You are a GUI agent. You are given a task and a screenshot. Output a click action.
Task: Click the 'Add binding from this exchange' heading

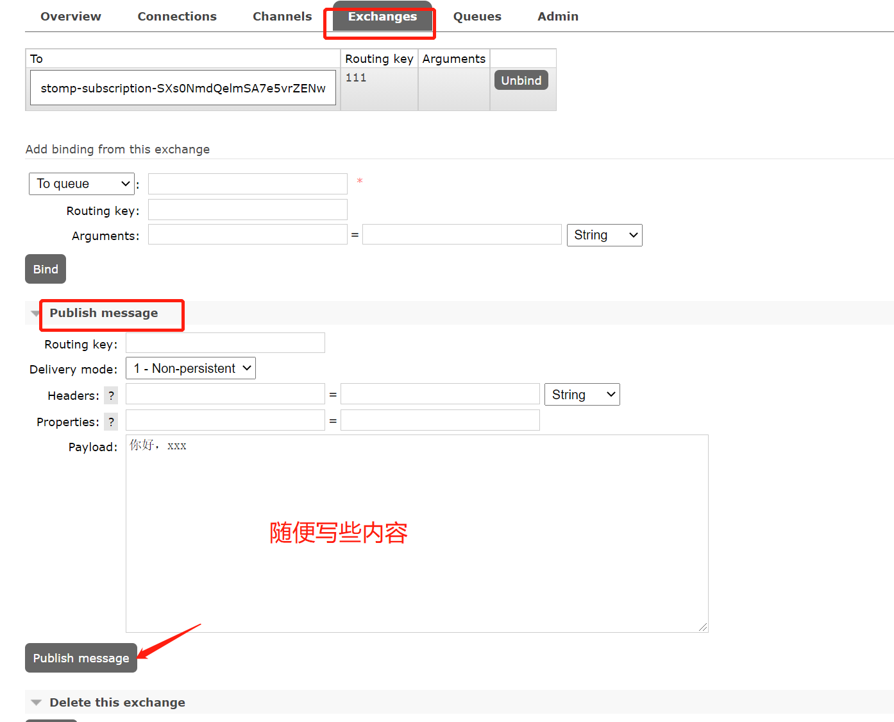117,149
